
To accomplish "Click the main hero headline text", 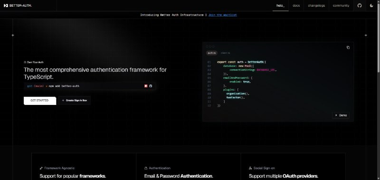I will (95, 74).
